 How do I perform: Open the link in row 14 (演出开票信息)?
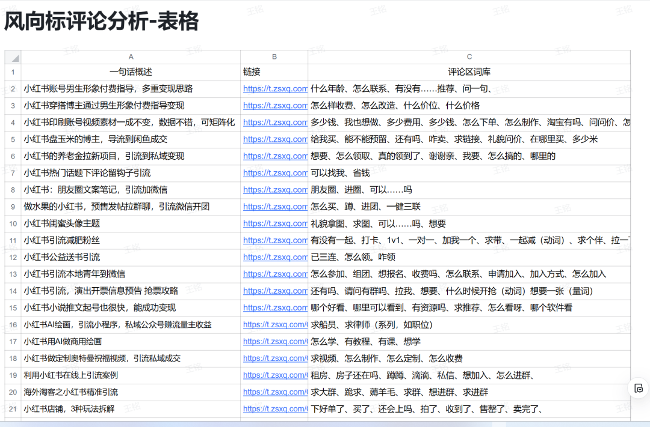click(x=275, y=291)
